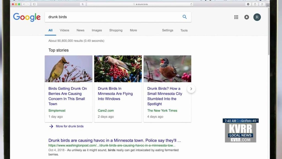
Task: Click the Care2.com source label
Action: click(106, 110)
